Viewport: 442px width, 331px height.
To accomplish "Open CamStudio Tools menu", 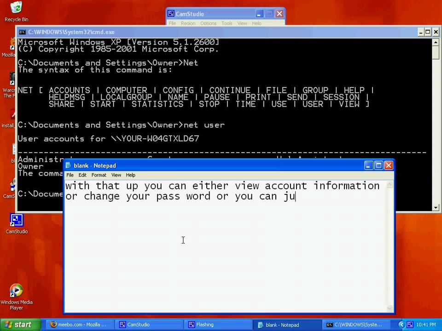I will [x=227, y=23].
